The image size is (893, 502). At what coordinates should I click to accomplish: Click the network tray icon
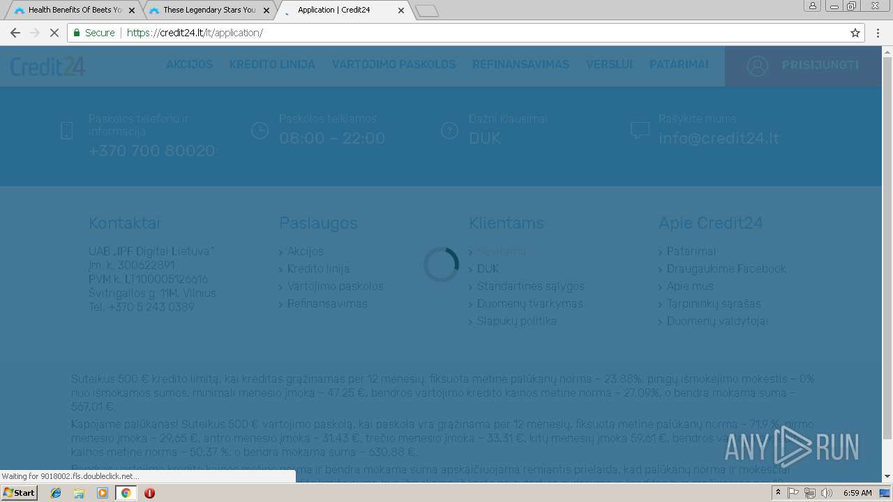(x=810, y=493)
